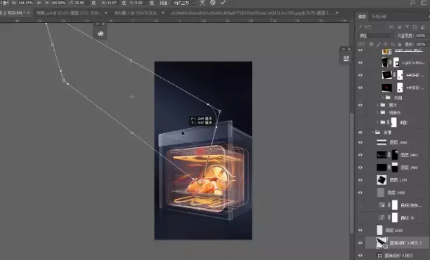This screenshot has height=260, width=430.
Task: Open the search icon at top right
Action: (x=412, y=3)
